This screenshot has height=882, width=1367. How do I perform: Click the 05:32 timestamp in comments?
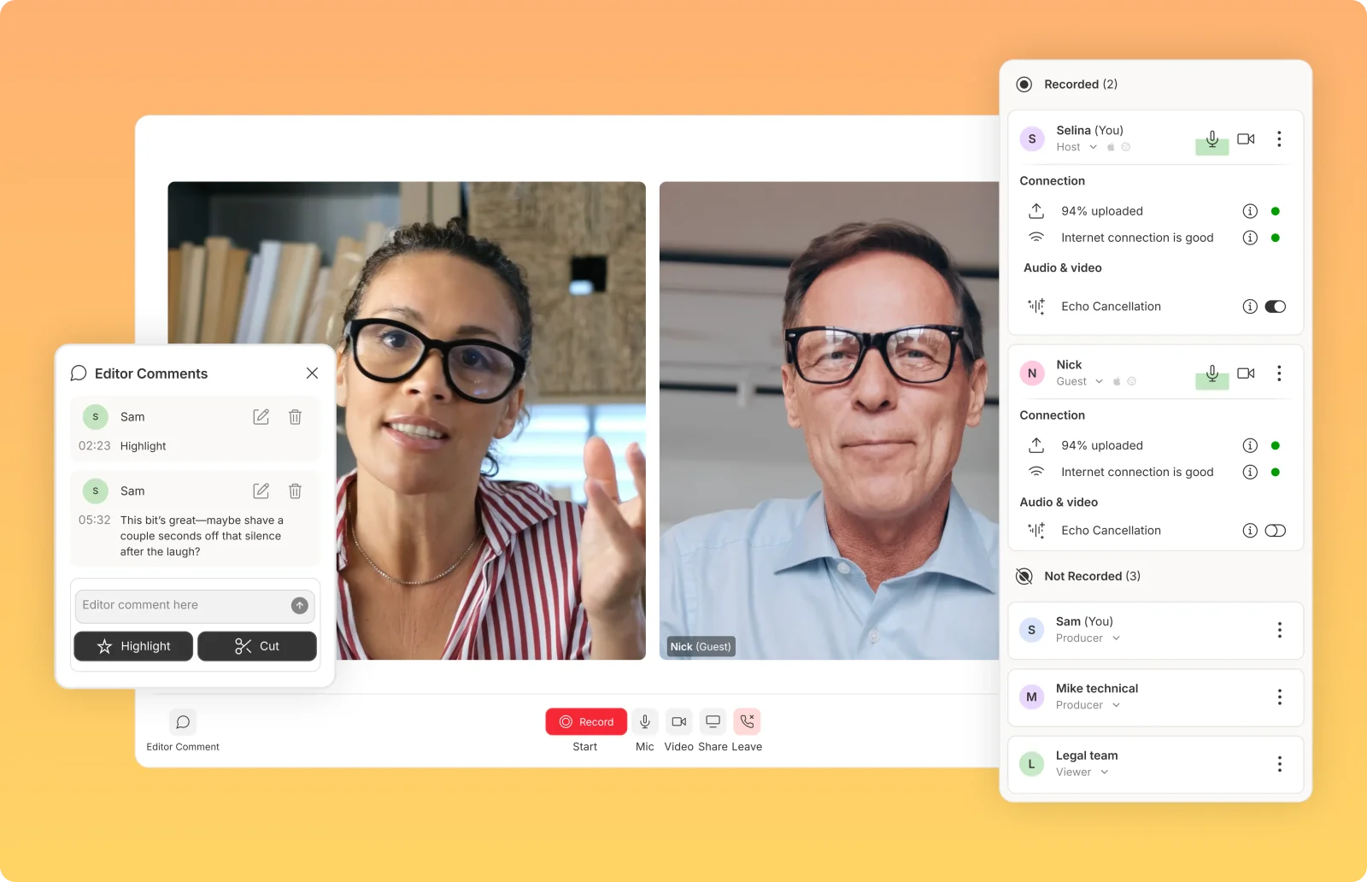(95, 520)
